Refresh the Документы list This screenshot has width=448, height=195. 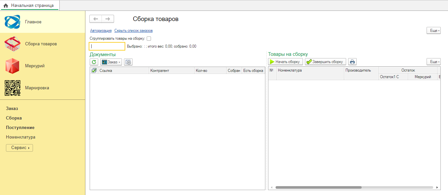[94, 62]
